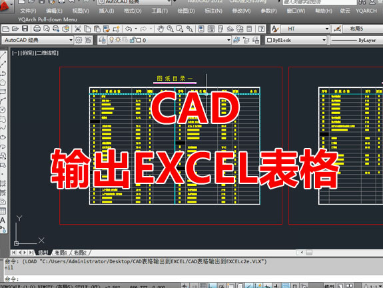Paste from clipboard using toolbar icon
The width and height of the screenshot is (383, 288).
click(97, 29)
